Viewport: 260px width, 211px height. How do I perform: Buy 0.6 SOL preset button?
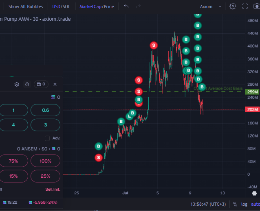(x=45, y=110)
